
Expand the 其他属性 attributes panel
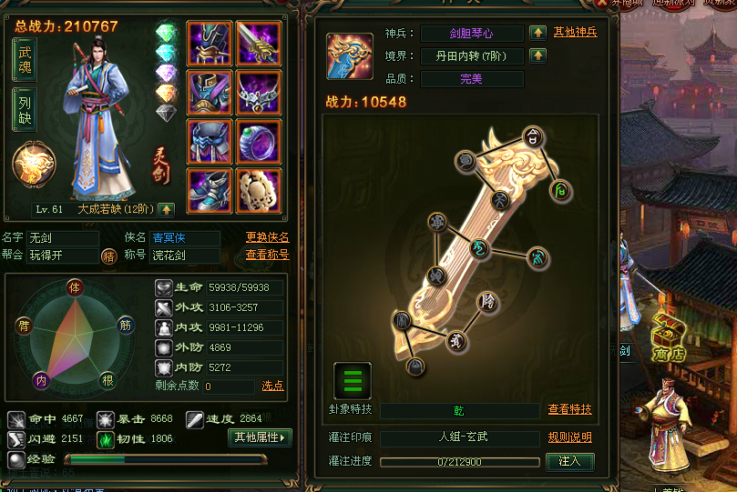(260, 437)
